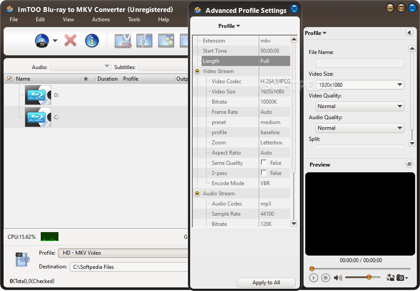Open the Actions menu

pos(101,19)
